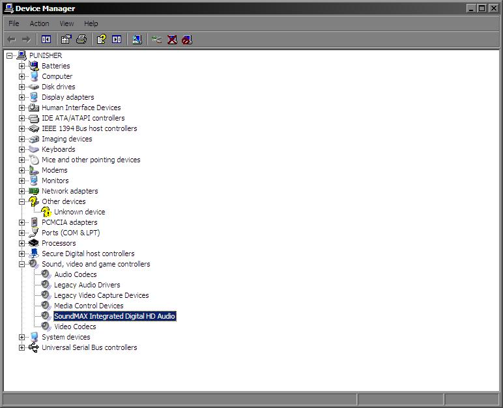Expand the Disk drives node

[x=22, y=87]
